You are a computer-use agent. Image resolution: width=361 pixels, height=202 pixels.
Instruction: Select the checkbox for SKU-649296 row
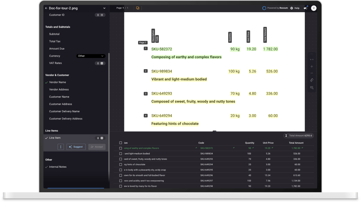tap(121, 175)
